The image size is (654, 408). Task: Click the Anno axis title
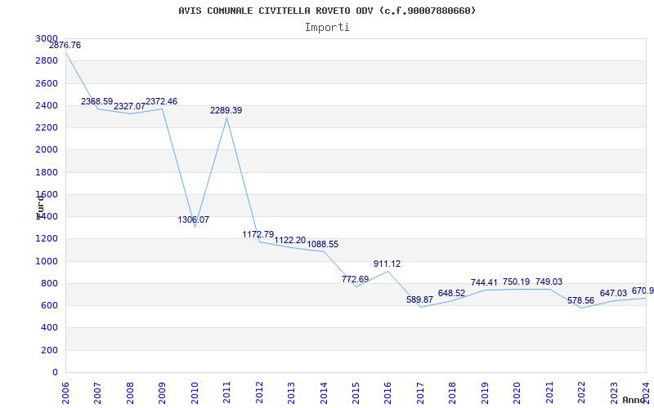(634, 400)
